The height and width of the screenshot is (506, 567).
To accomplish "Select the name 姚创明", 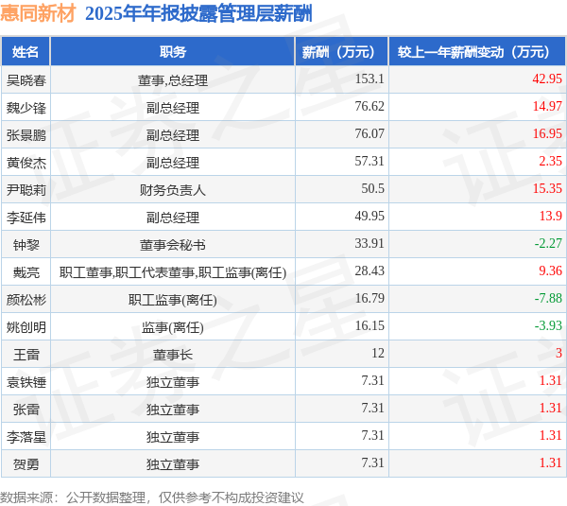I will pos(26,327).
